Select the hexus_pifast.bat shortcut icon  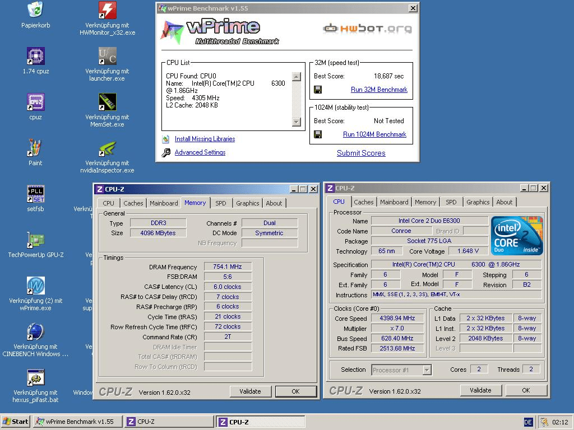35,378
